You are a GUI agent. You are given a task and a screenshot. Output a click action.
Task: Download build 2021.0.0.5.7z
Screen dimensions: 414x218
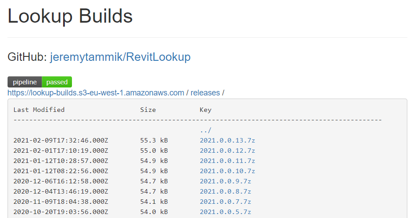pos(225,212)
